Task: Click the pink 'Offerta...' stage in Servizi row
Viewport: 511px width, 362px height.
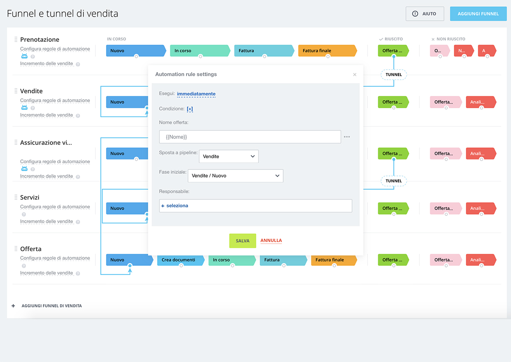Action: click(446, 208)
